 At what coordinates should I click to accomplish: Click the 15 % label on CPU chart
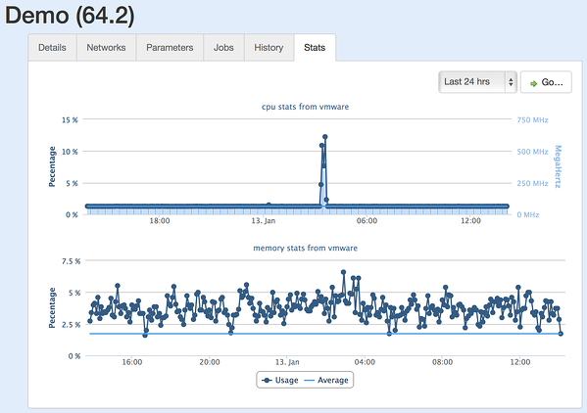70,120
